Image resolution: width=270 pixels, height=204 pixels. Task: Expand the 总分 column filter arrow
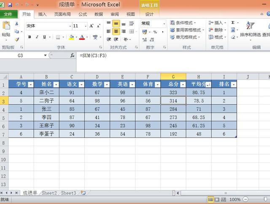point(182,84)
